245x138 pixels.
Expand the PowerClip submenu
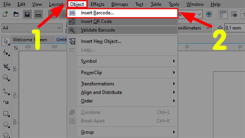[123, 73]
